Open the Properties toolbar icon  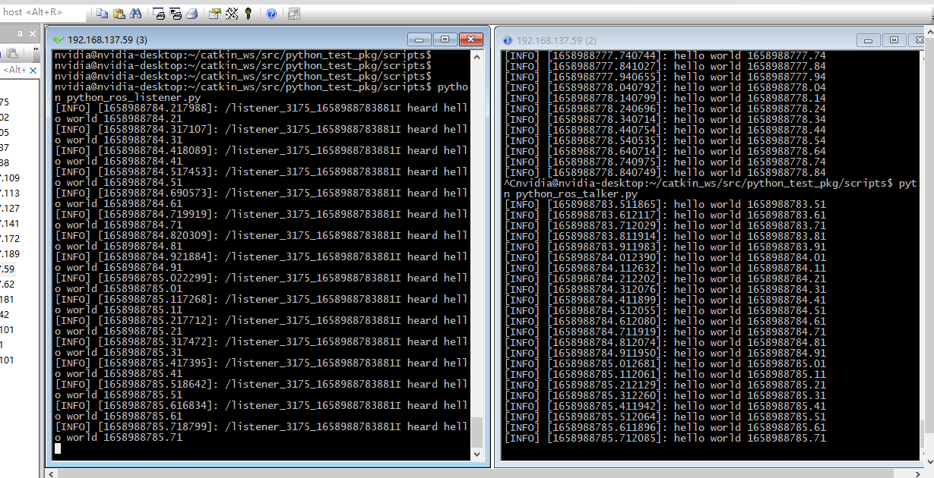pyautogui.click(x=215, y=13)
